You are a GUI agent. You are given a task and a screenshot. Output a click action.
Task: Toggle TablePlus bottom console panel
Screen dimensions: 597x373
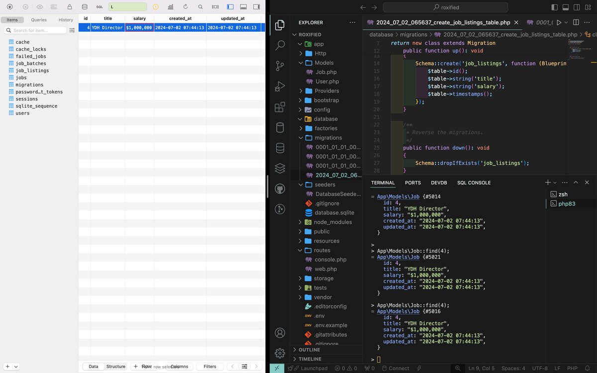pos(243,7)
